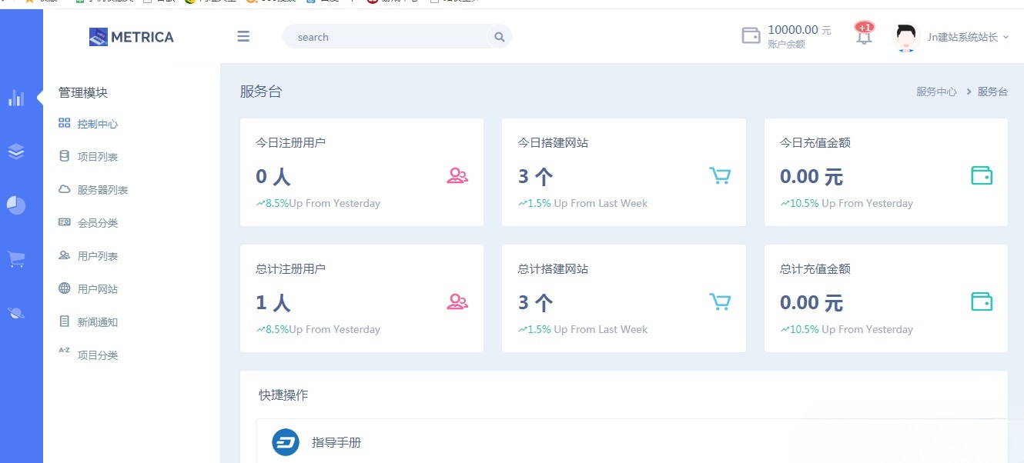Click the search magnifier in the search bar
This screenshot has width=1024, height=463.
click(x=499, y=36)
